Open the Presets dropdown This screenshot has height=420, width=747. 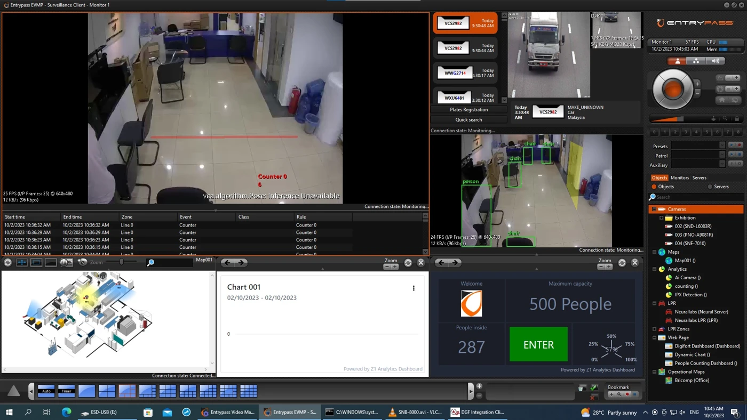pyautogui.click(x=722, y=146)
